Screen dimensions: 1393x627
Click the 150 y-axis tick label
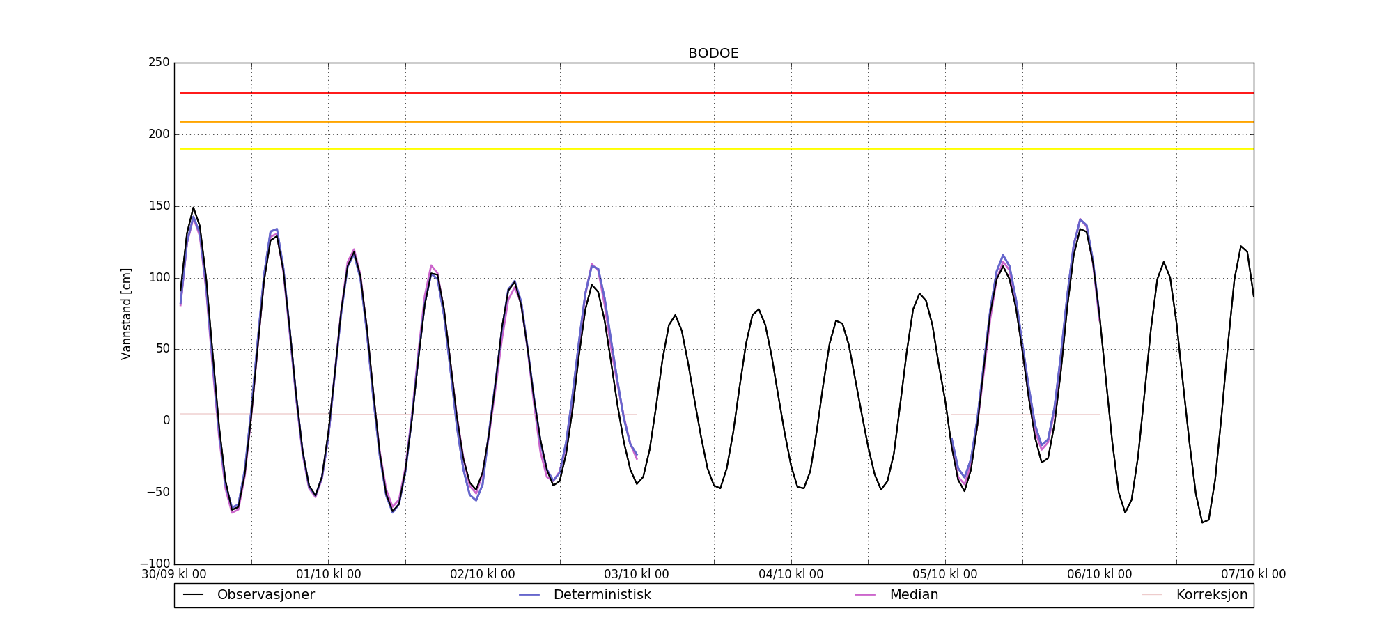pos(159,206)
